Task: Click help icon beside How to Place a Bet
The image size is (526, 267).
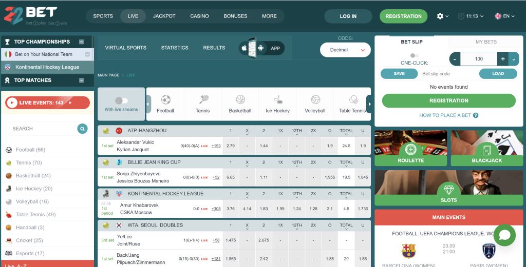Action: click(476, 115)
